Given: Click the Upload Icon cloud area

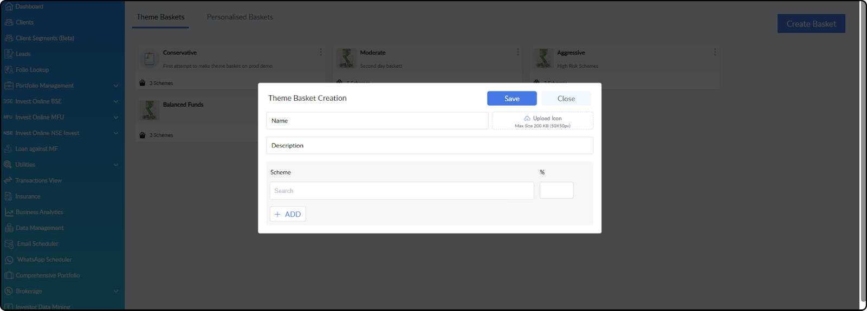Looking at the screenshot, I should pyautogui.click(x=542, y=121).
